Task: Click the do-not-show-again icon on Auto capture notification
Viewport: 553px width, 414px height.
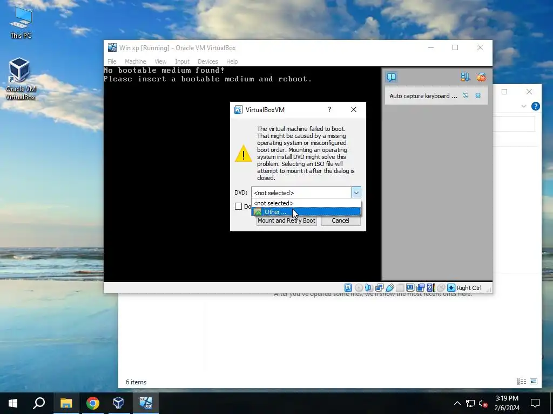Action: [466, 95]
